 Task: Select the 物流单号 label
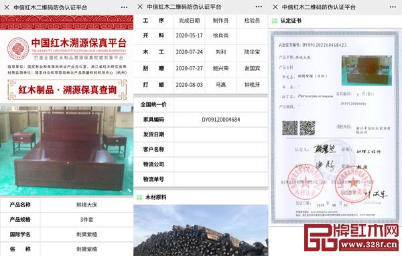(x=153, y=179)
